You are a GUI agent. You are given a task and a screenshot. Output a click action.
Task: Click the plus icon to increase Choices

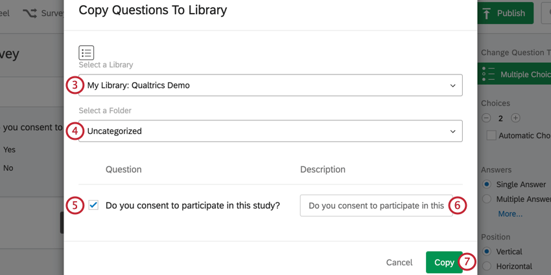coord(515,118)
